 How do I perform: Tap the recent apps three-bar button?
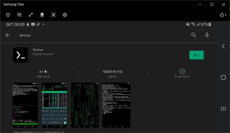[223, 109]
